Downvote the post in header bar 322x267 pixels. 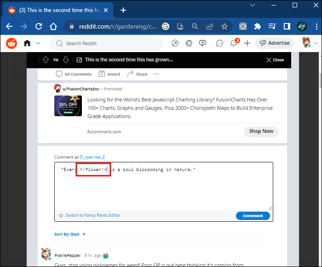(66, 60)
